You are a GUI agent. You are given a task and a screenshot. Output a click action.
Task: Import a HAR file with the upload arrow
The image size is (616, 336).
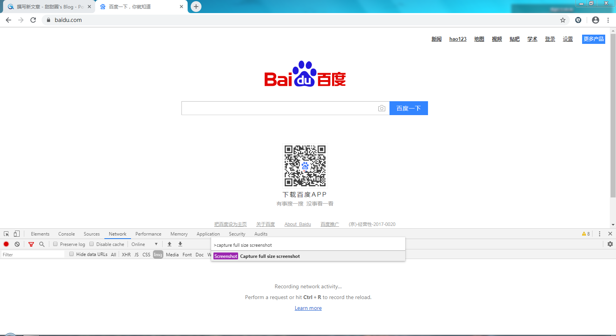(170, 244)
